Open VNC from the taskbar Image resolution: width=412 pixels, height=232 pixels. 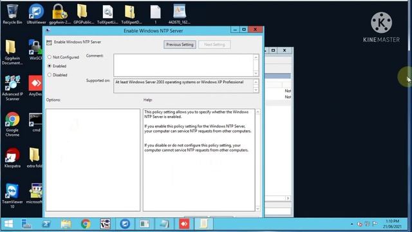click(106, 224)
